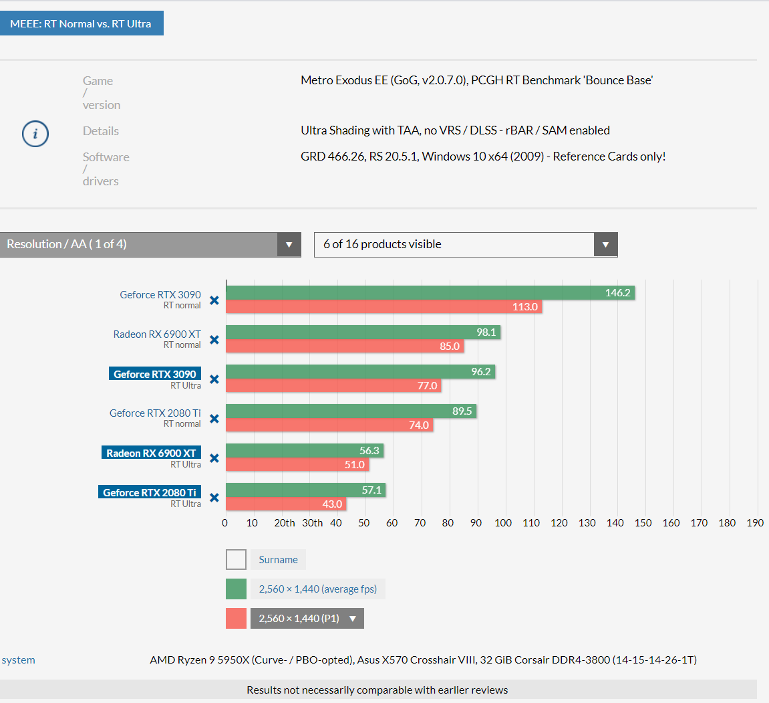769x703 pixels.
Task: Click the 'Software / drivers' row label
Action: (106, 169)
